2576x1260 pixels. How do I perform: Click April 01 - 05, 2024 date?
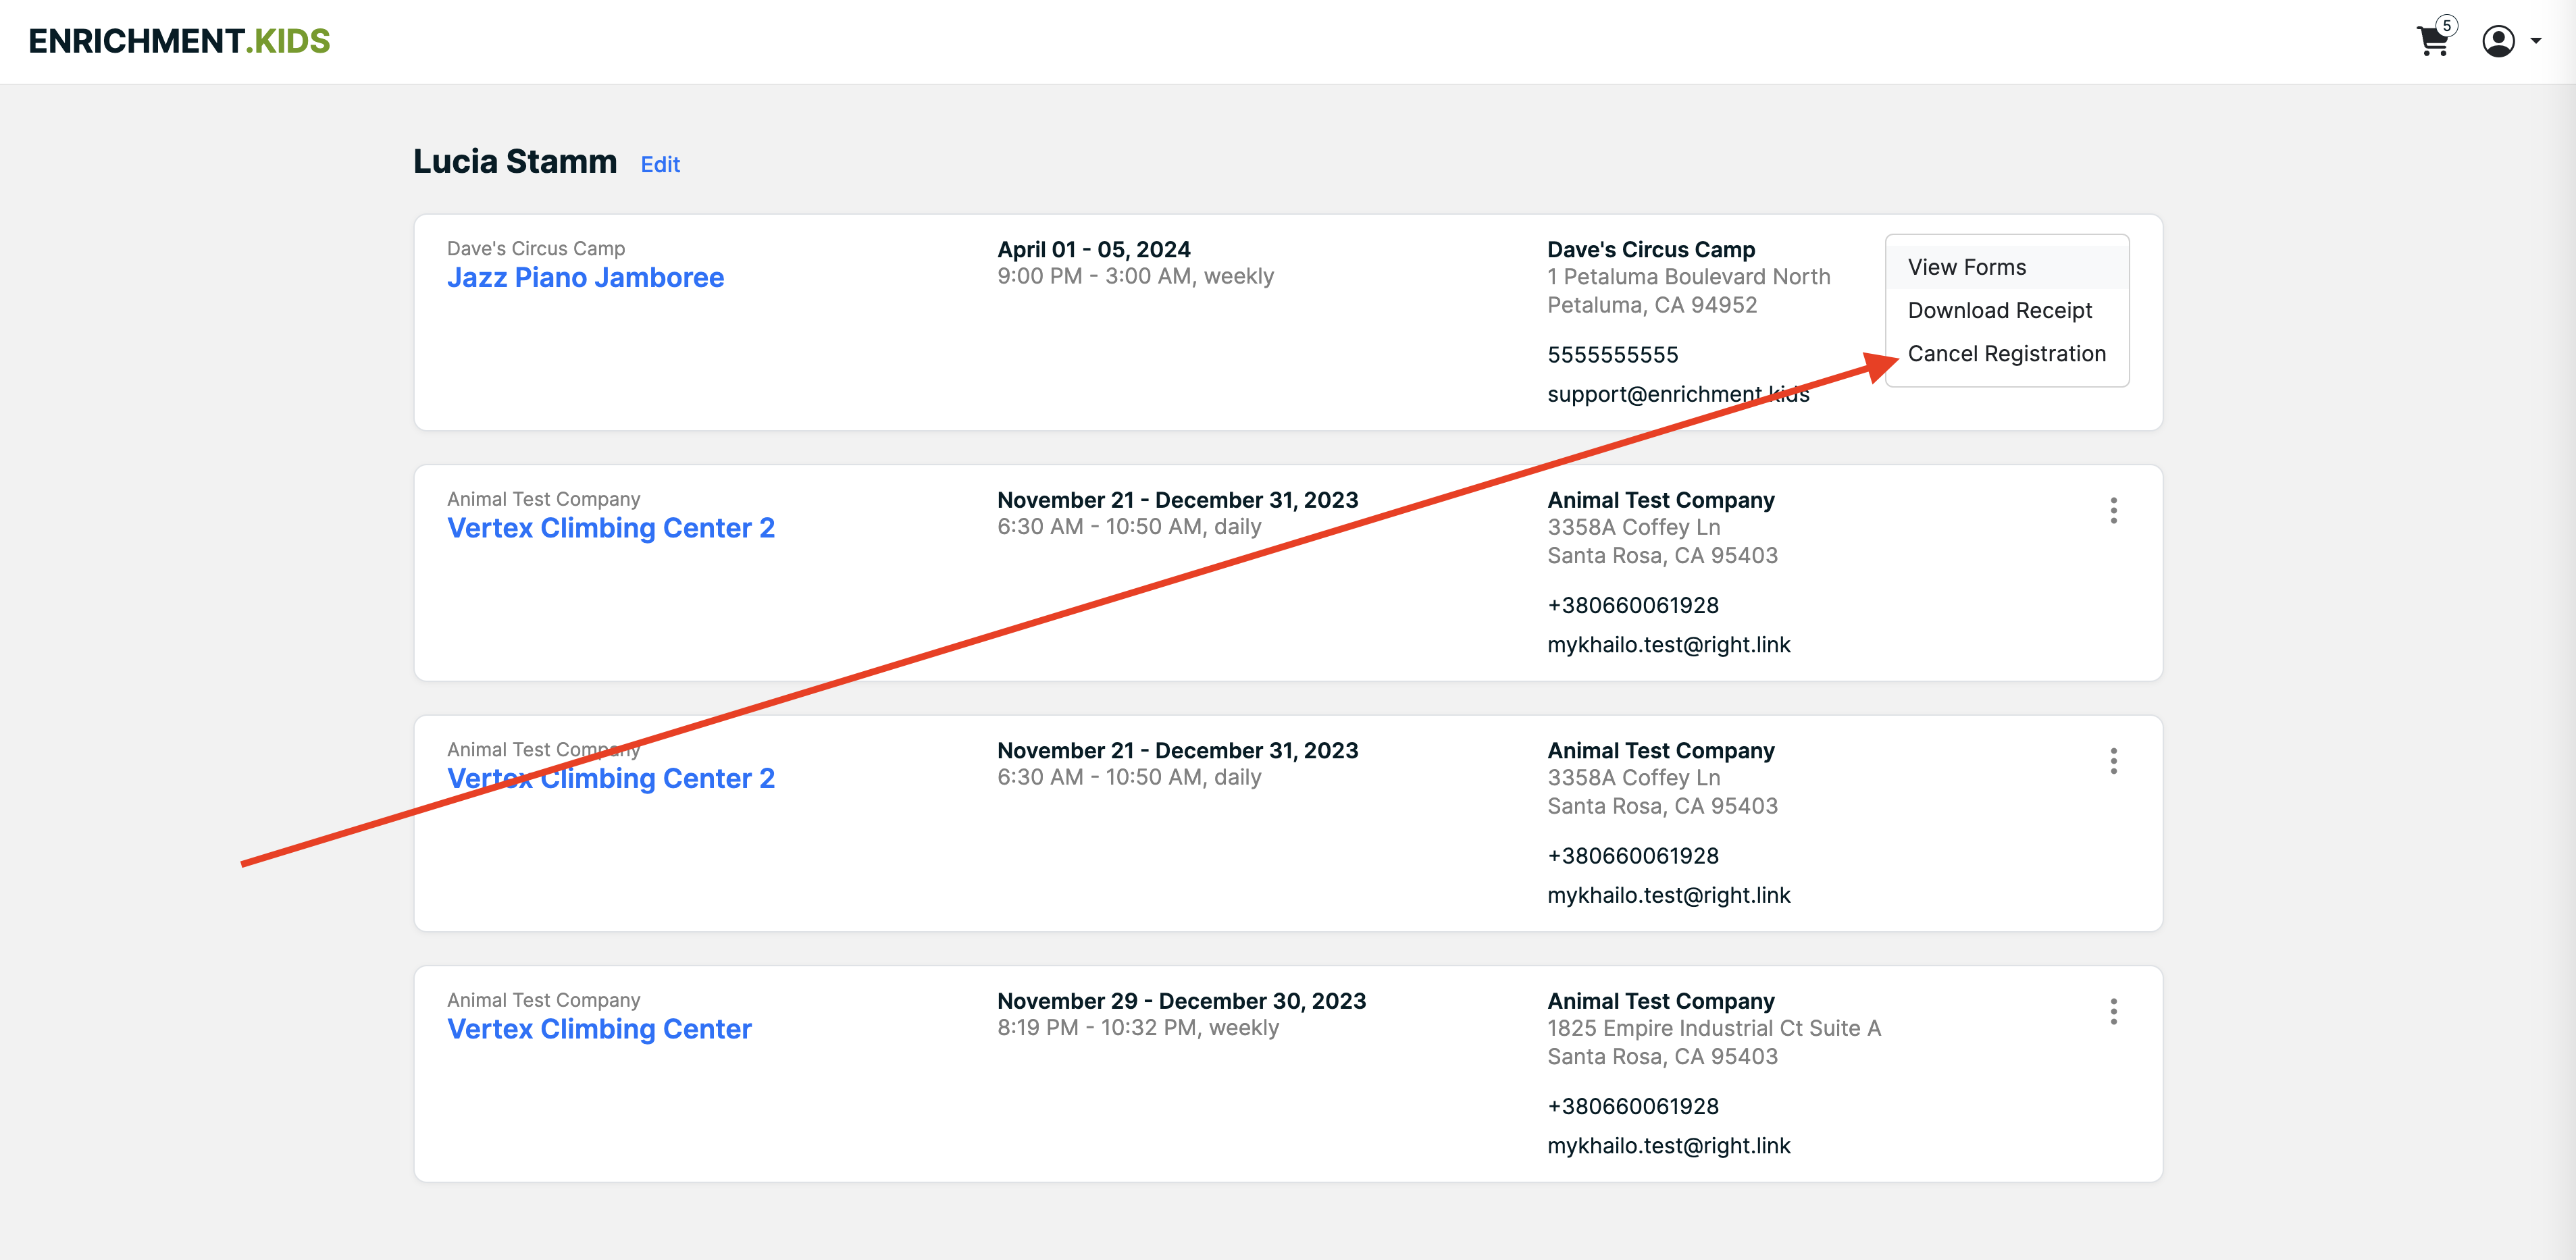click(x=1093, y=249)
